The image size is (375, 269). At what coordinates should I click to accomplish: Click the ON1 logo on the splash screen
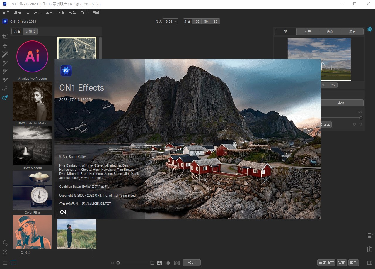click(63, 212)
